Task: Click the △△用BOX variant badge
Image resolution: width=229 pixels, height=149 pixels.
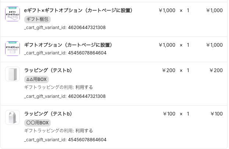Action: tap(36, 79)
